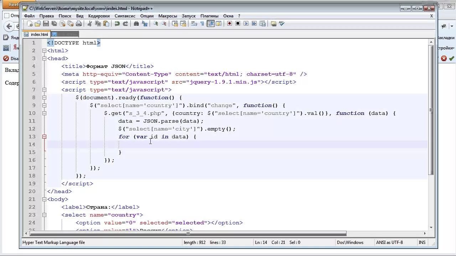This screenshot has width=456, height=256.
Task: Click the ABC spell-check toolbar icon
Action: click(282, 24)
